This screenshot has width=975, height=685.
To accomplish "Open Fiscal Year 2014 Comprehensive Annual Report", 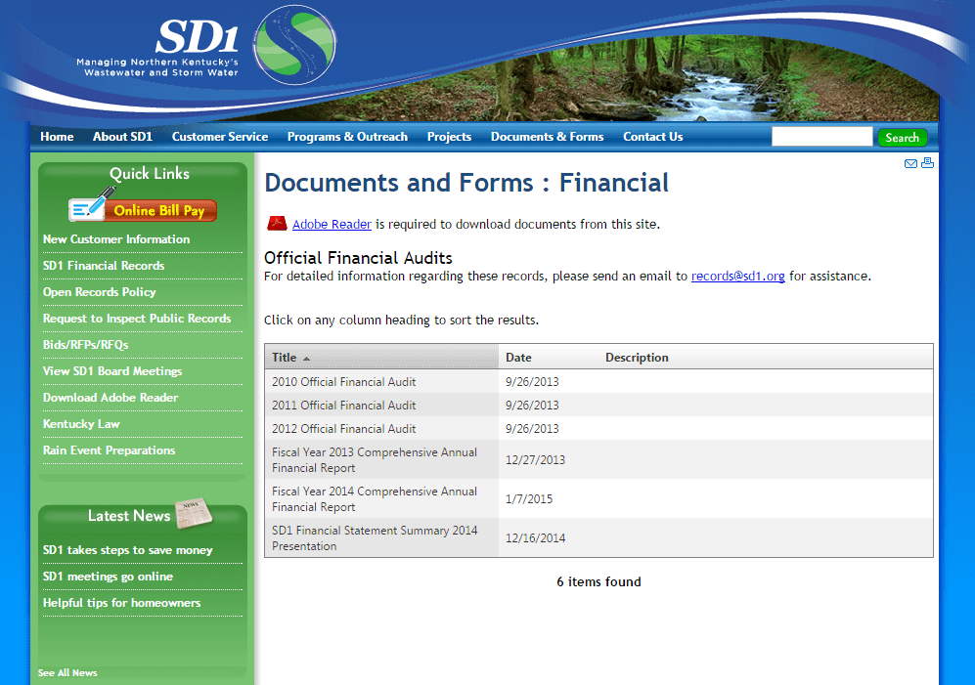I will 375,499.
